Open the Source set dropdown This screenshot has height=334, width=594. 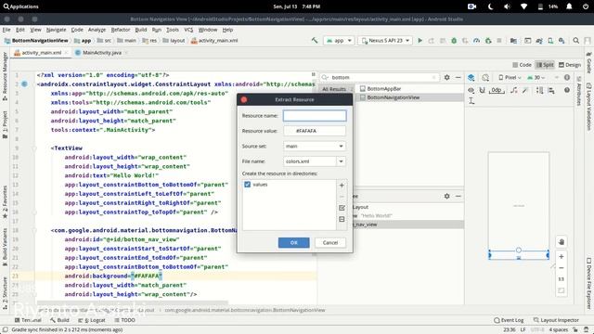[x=315, y=147]
